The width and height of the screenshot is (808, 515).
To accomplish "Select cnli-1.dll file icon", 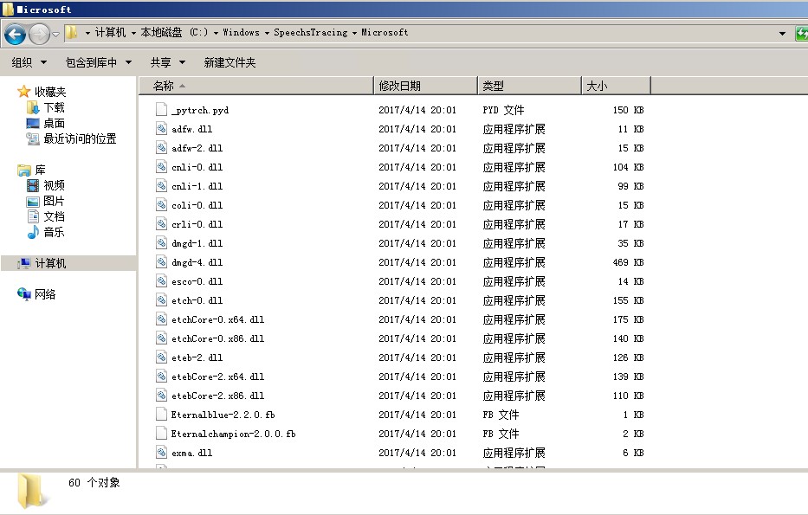I will coord(162,186).
